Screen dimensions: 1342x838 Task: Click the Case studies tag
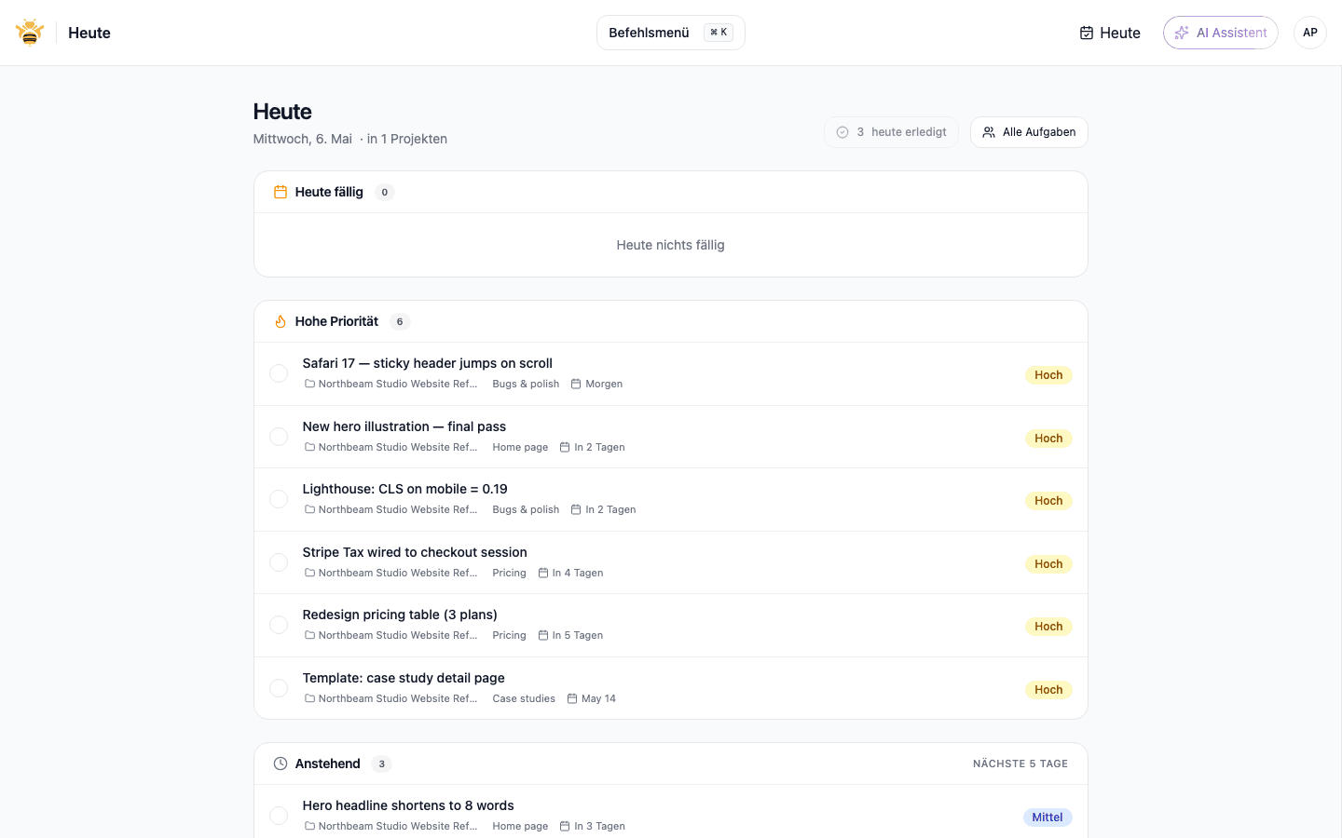pyautogui.click(x=524, y=698)
